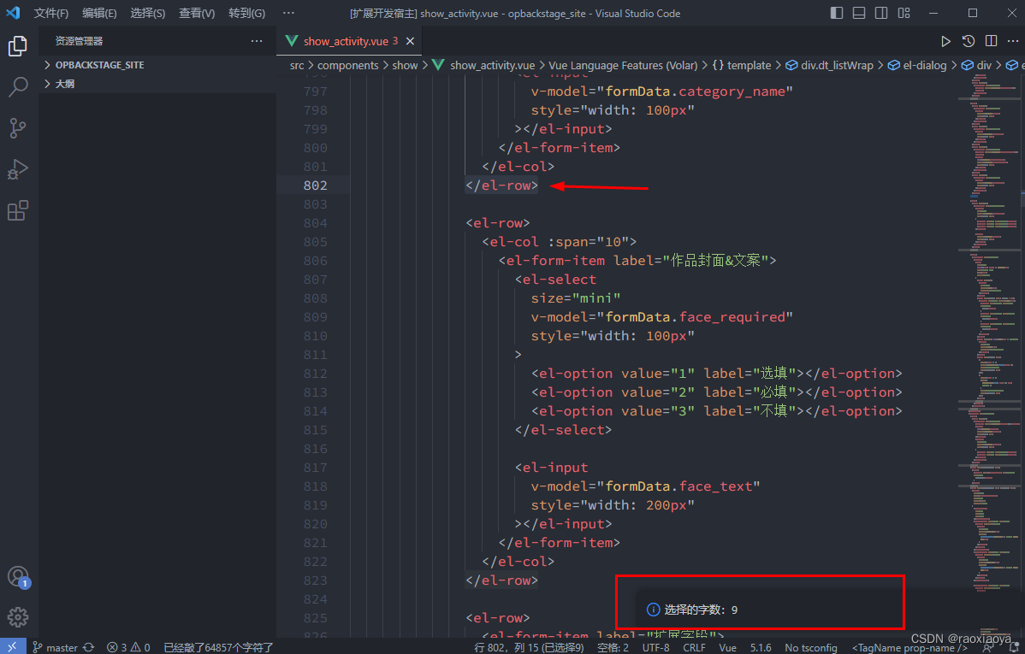Expand the OPBACKSTAGE_SITE folder

[102, 64]
